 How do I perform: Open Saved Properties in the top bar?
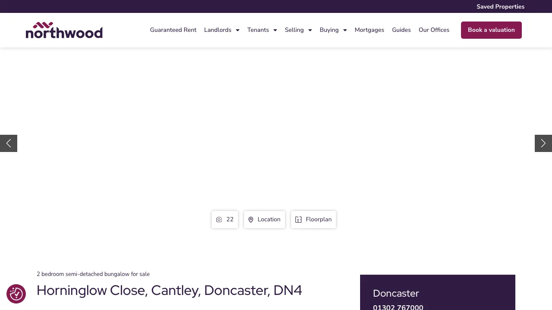tap(500, 6)
